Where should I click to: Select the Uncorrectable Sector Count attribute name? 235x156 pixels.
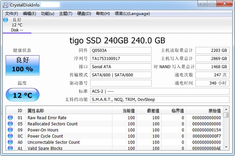tap(54, 142)
